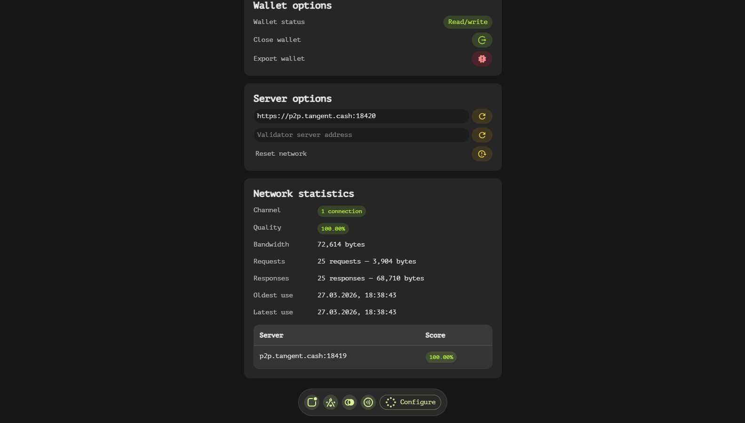This screenshot has height=423, width=745.
Task: Click the Network statistics heading
Action: tap(303, 194)
